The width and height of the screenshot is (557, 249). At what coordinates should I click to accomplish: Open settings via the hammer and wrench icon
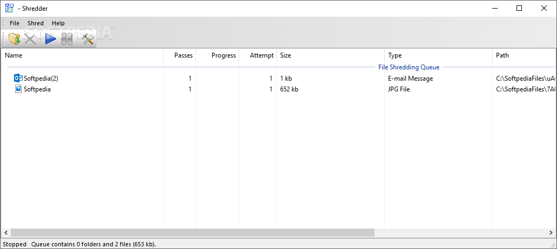tap(87, 39)
